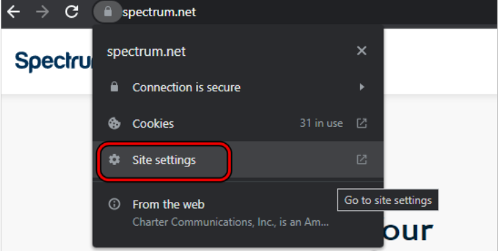Open the Cookies menu entry
The image size is (498, 251).
pos(238,123)
